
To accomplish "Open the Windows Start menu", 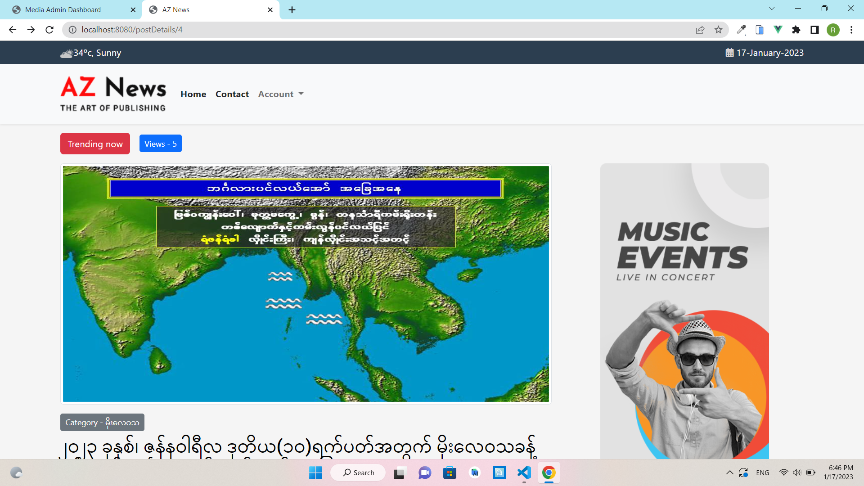I will click(315, 472).
